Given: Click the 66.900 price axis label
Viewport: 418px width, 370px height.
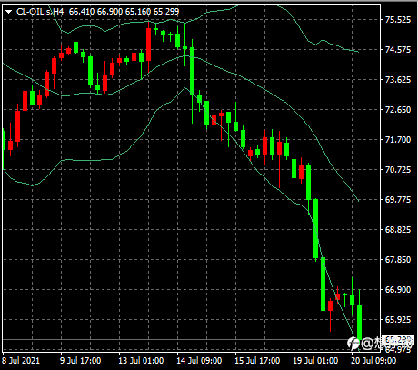Looking at the screenshot, I should pos(398,290).
